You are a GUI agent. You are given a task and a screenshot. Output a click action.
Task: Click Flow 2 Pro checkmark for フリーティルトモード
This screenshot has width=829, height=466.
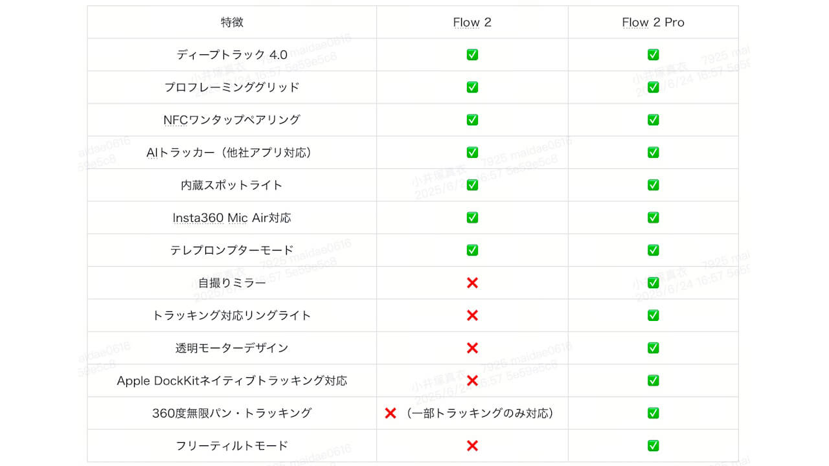tap(653, 446)
